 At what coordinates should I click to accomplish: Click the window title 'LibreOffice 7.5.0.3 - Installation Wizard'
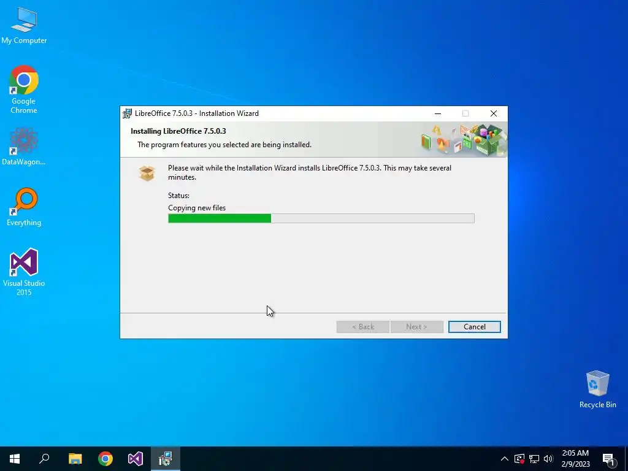click(197, 113)
